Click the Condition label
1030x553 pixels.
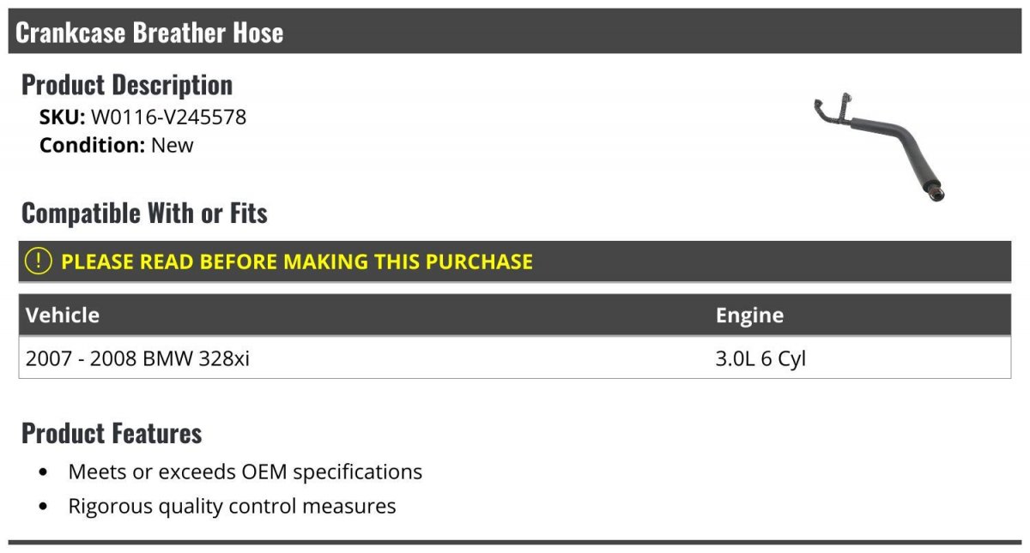click(x=93, y=145)
